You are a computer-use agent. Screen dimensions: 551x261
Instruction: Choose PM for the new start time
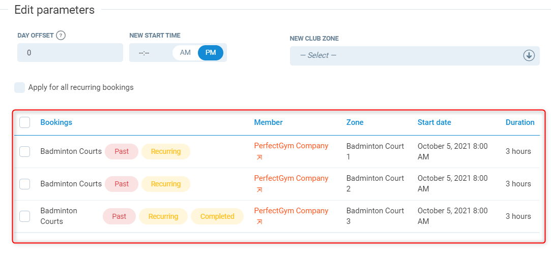point(211,53)
